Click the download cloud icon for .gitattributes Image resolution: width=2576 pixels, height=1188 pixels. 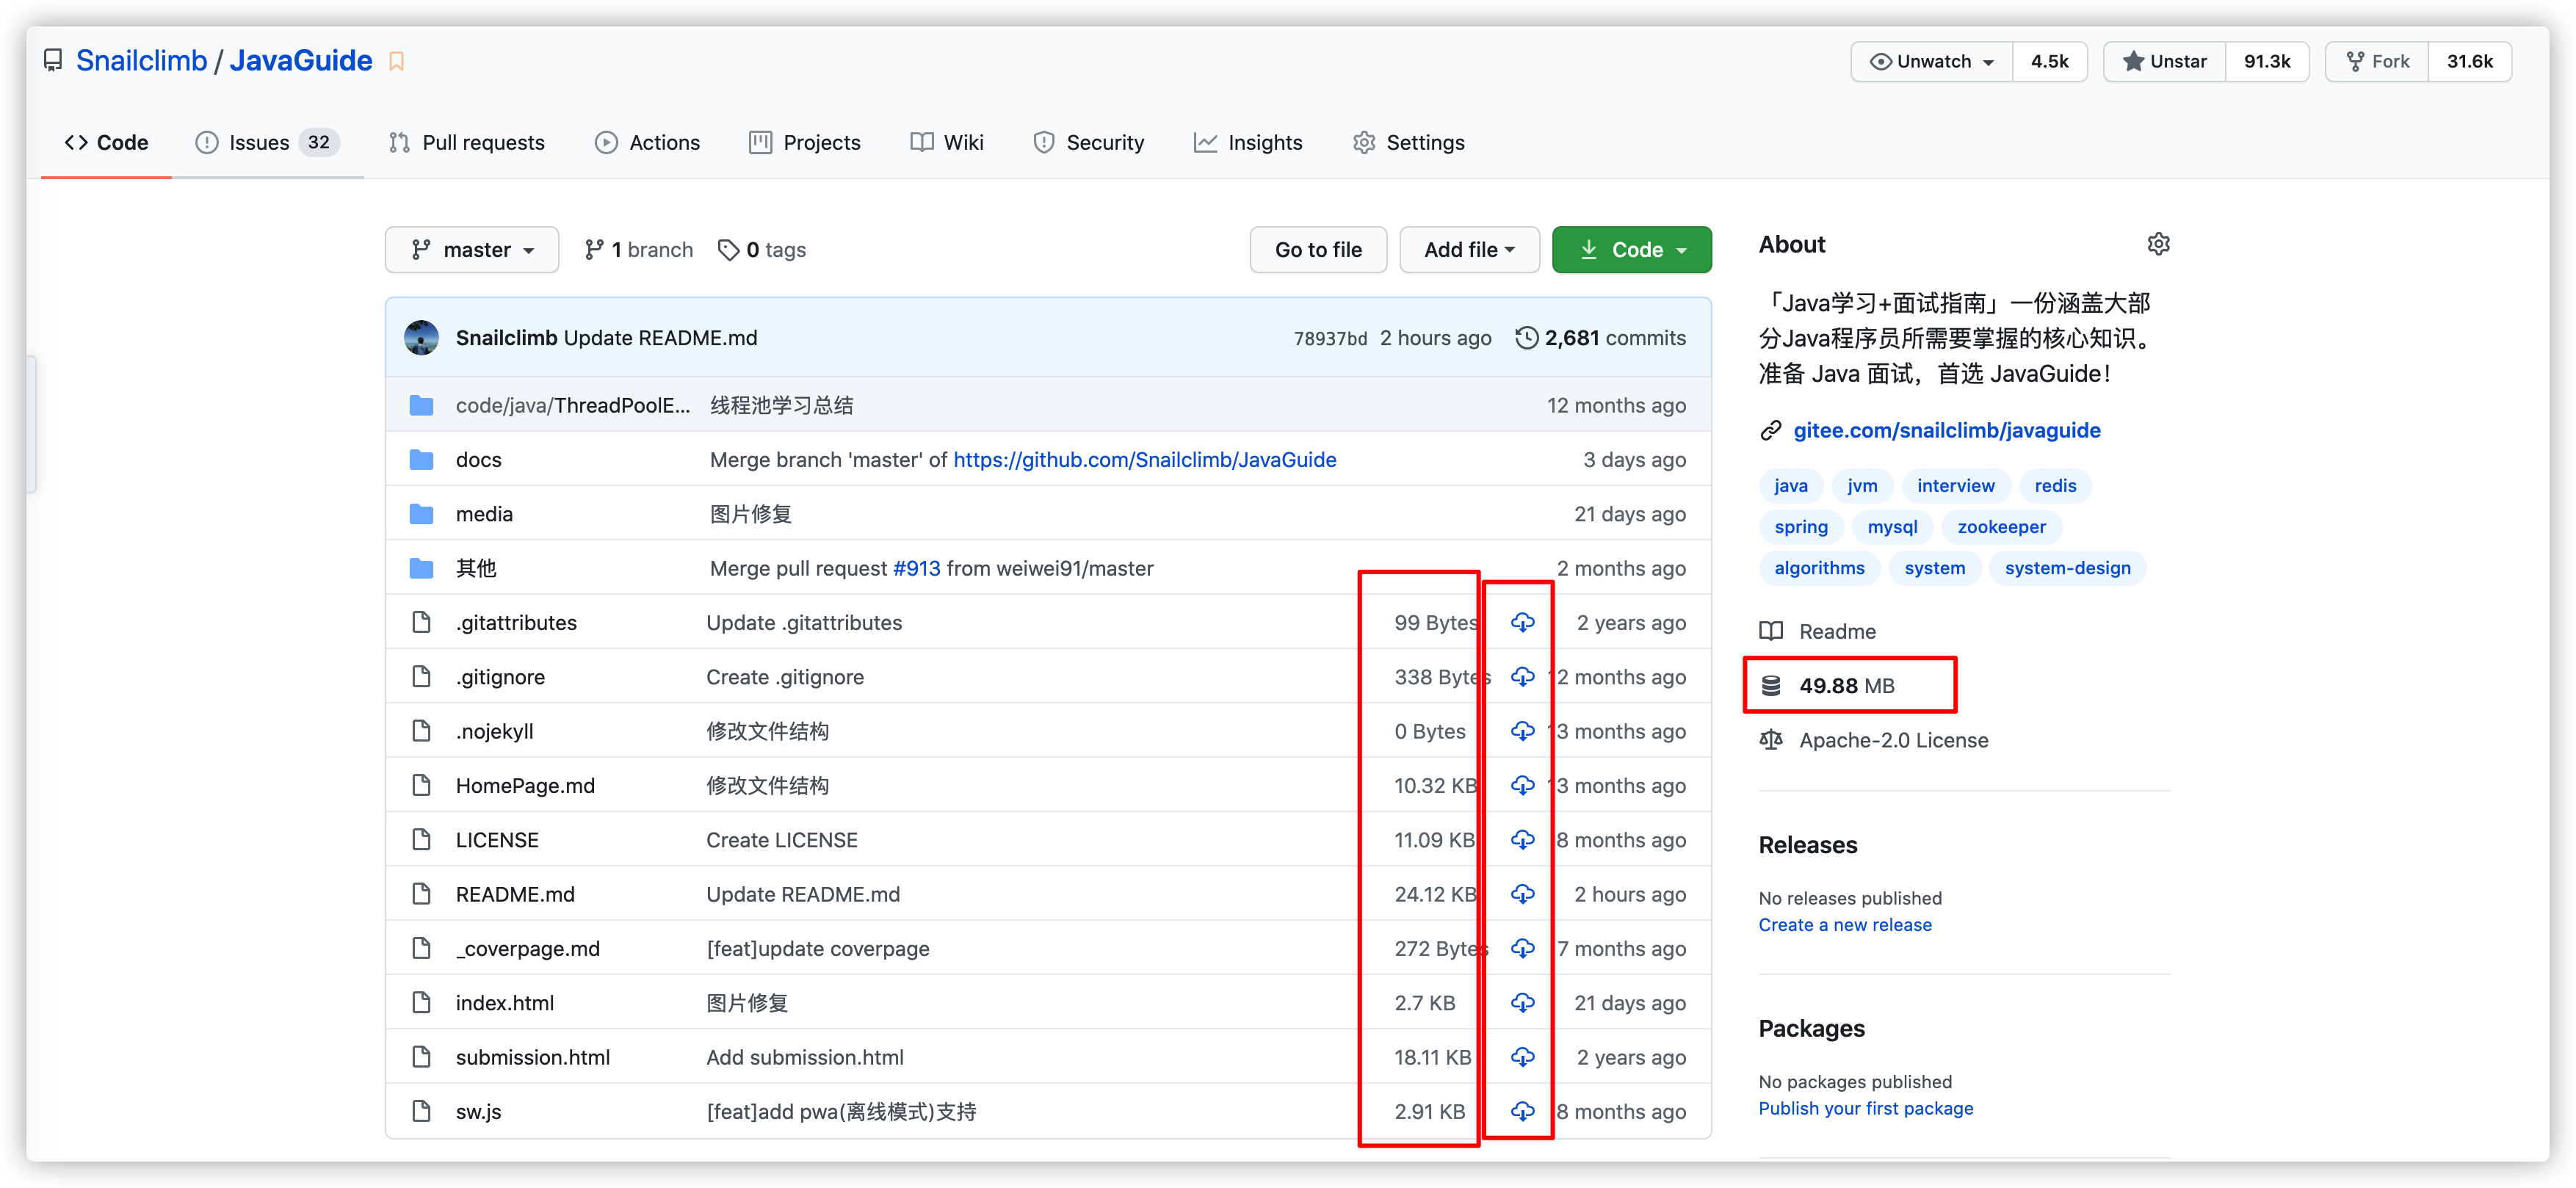pos(1522,622)
